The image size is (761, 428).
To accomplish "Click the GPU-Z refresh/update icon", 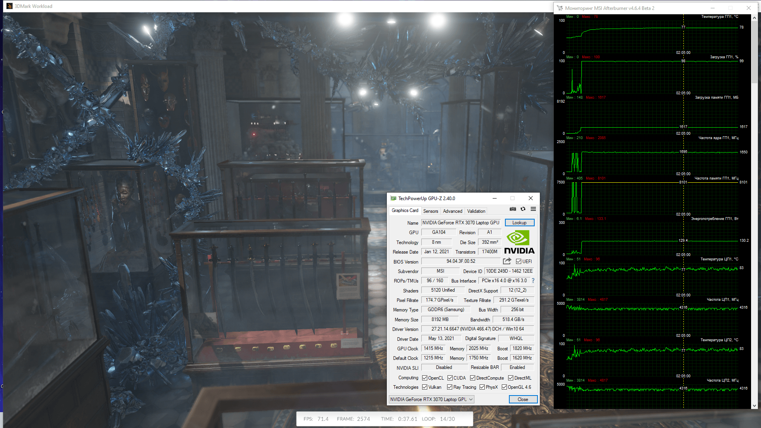I will pyautogui.click(x=523, y=210).
